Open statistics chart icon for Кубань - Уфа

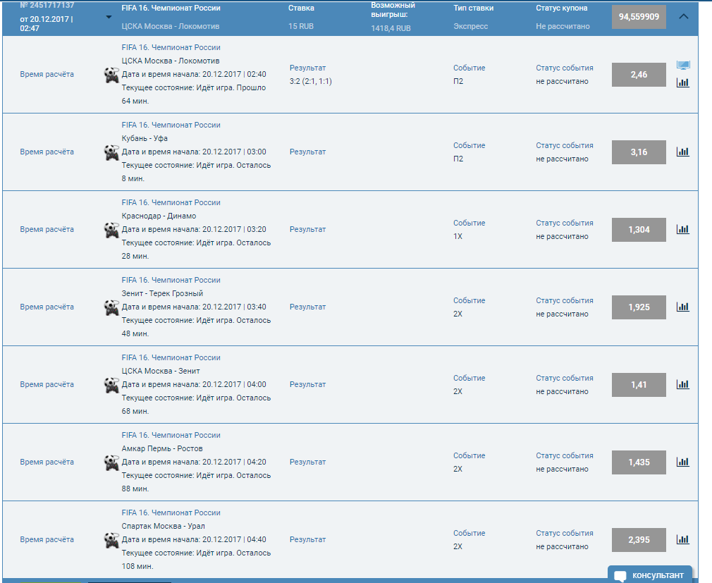coord(682,152)
